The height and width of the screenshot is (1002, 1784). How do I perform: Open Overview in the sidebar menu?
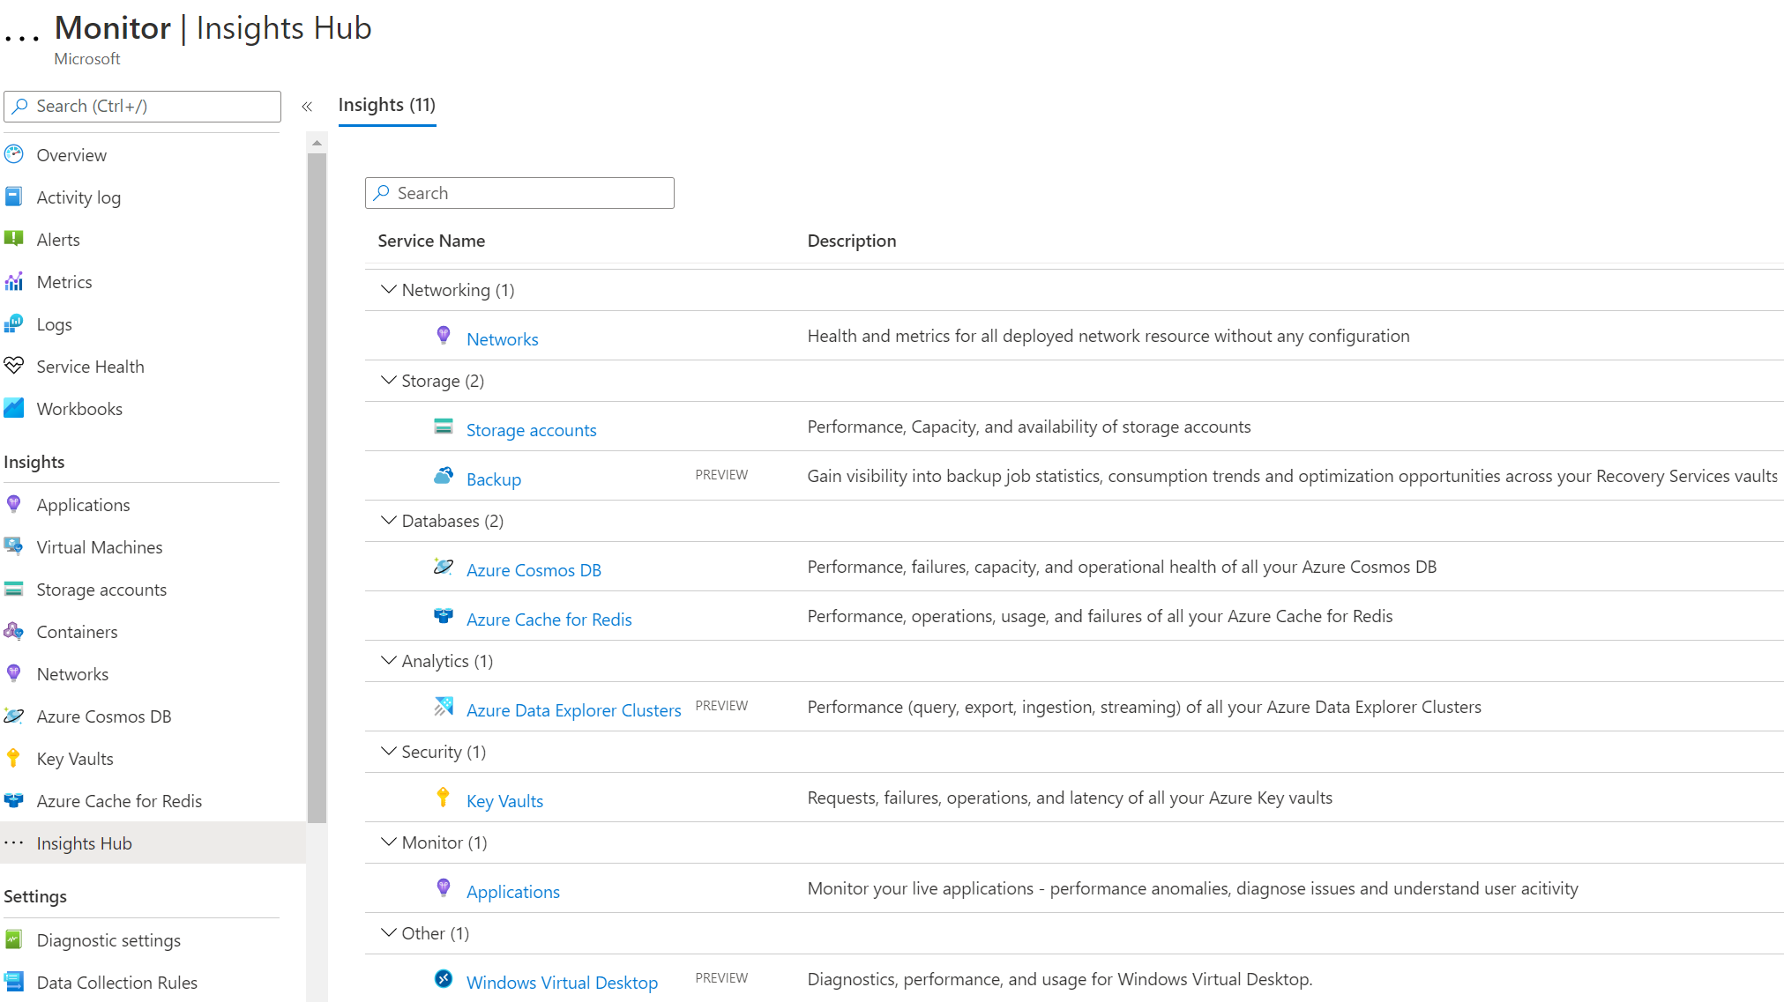click(71, 155)
